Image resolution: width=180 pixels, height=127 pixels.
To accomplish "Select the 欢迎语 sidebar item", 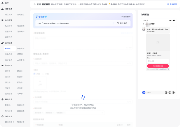I will (10, 48).
